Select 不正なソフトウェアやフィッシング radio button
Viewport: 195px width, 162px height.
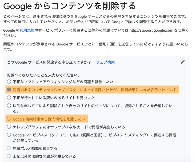[9, 82]
